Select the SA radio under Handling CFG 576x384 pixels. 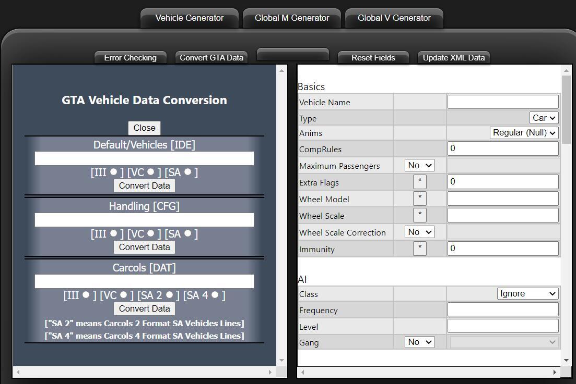pos(187,233)
